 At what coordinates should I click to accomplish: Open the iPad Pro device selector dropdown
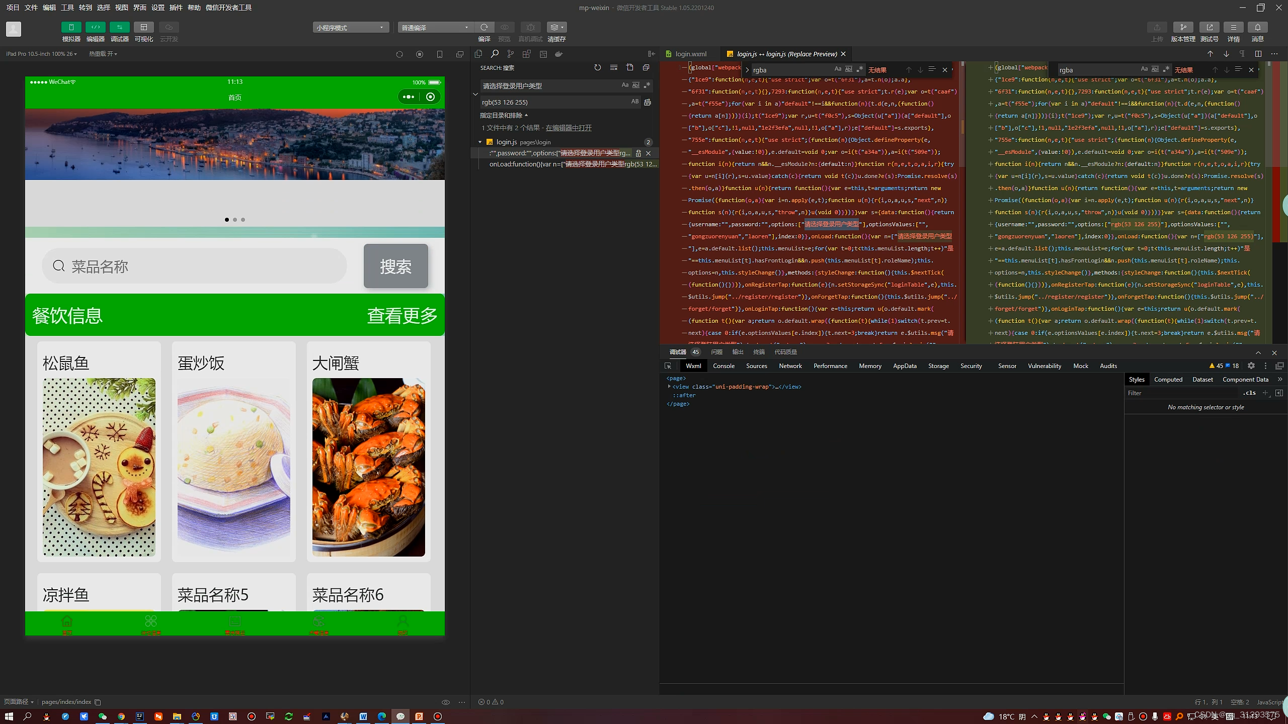(41, 54)
